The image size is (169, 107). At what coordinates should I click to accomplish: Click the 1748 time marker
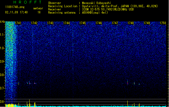point(131,23)
